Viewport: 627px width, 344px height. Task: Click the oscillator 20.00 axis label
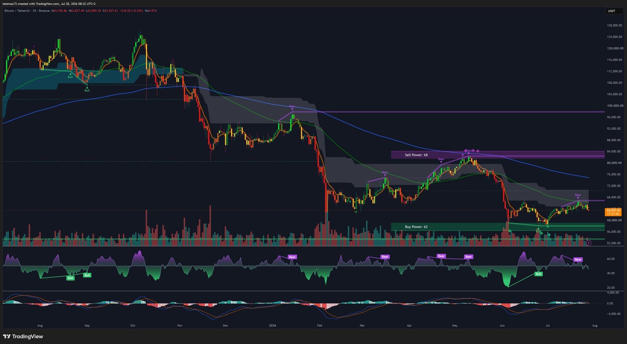tap(611, 288)
